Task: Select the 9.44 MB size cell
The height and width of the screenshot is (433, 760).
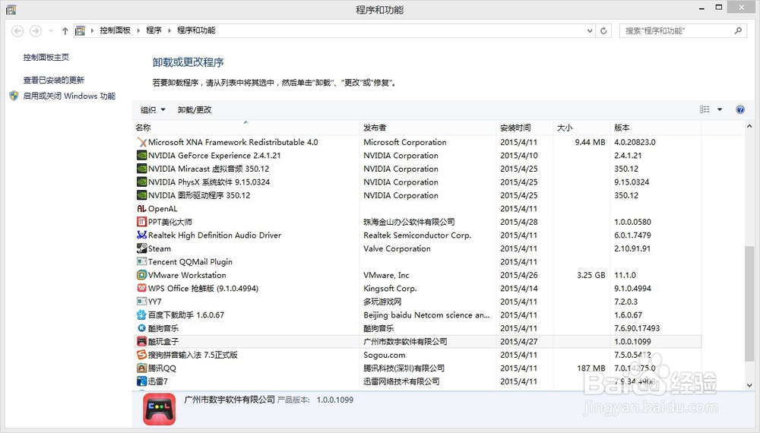Action: [590, 142]
